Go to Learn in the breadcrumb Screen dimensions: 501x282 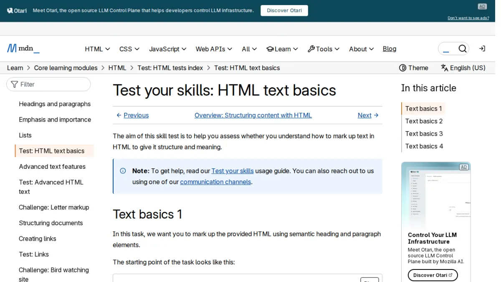point(15,68)
